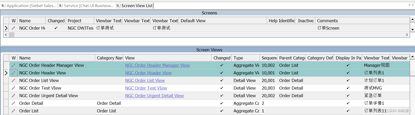415x115 pixels.
Task: Click Sequence column header in Screen Views
Action: coord(269,58)
